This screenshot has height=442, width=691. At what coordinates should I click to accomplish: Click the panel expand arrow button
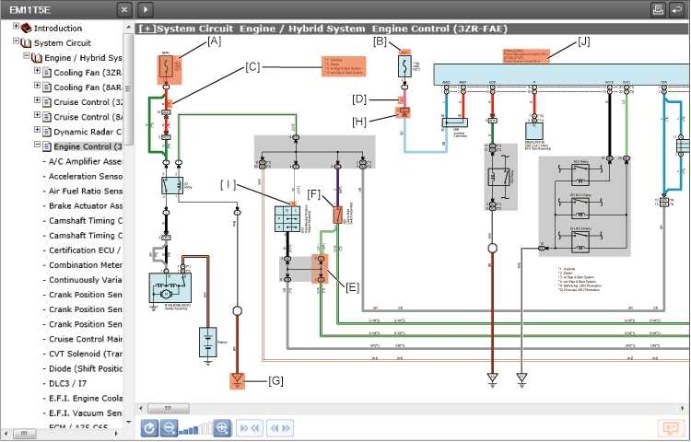146,9
